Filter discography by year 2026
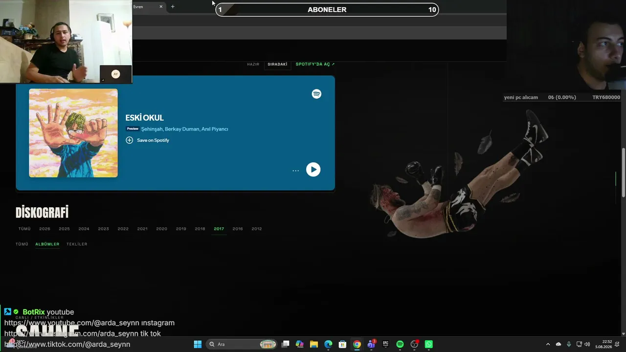The height and width of the screenshot is (352, 626). point(45,229)
